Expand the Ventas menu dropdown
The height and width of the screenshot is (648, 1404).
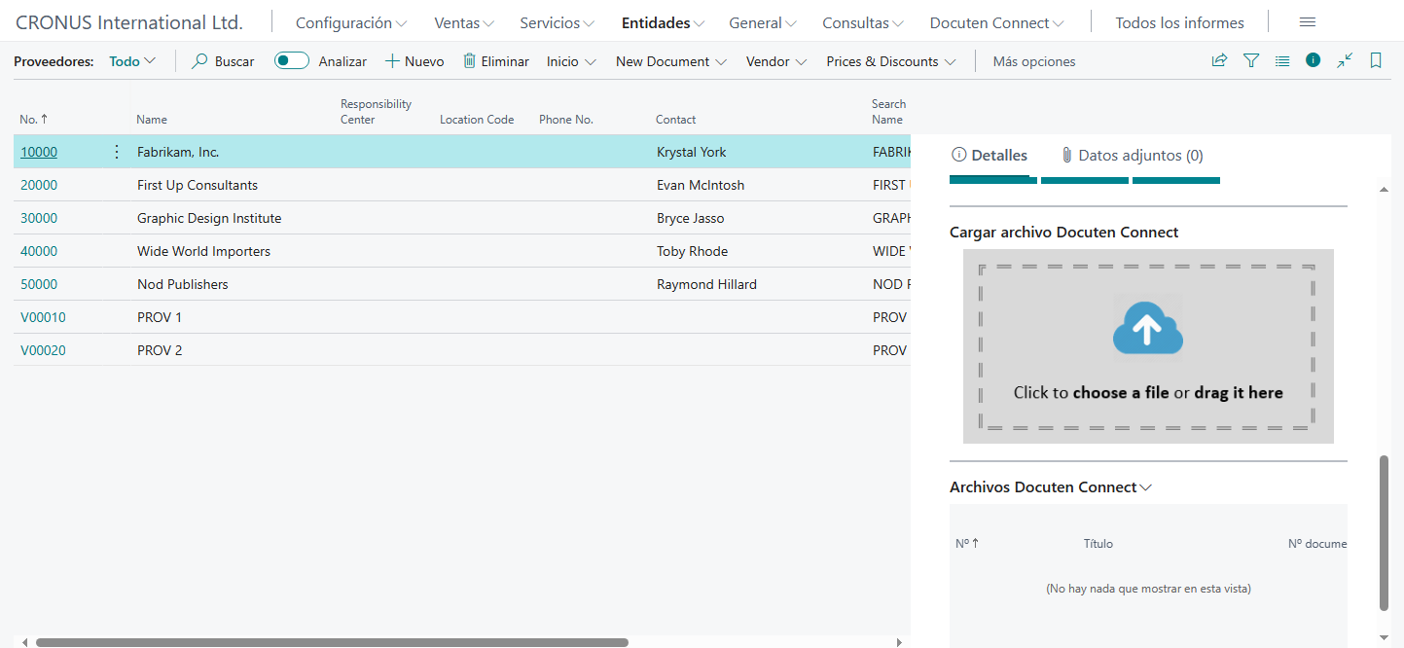pos(464,22)
